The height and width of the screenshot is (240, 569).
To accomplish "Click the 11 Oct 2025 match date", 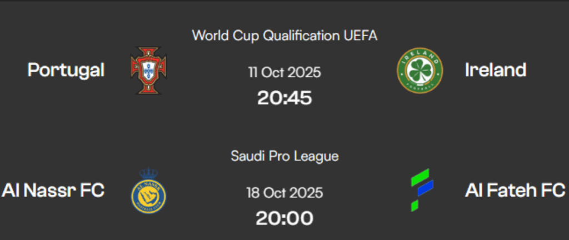I will point(284,72).
